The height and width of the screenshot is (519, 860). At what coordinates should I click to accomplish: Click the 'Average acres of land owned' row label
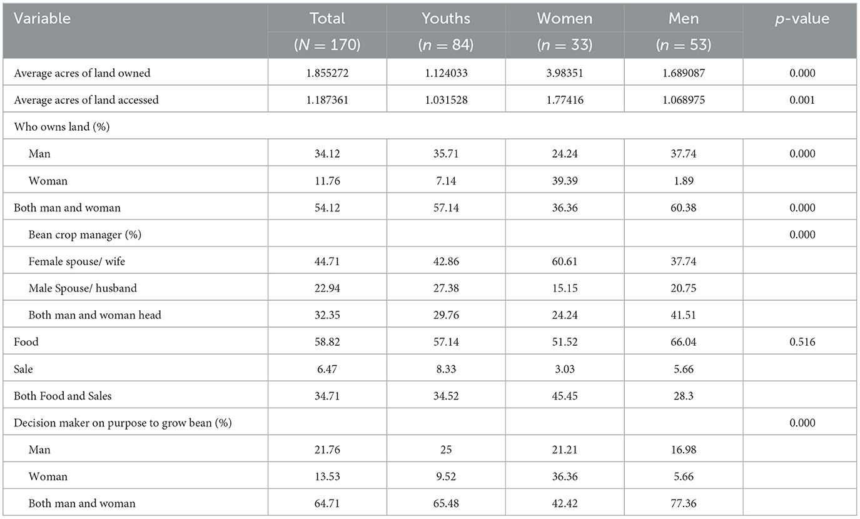(82, 73)
